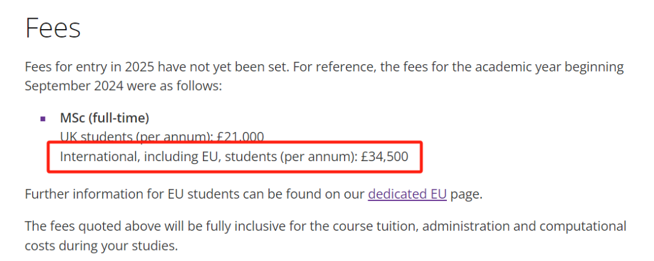Click the Fees heading
The image size is (654, 261).
53,28
